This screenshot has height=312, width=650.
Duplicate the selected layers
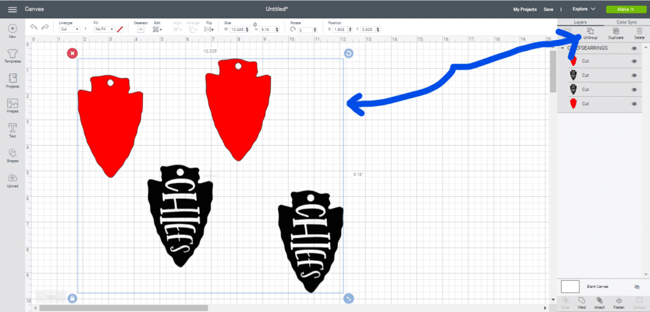click(614, 34)
